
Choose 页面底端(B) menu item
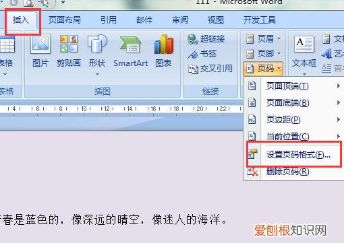[x=294, y=103]
